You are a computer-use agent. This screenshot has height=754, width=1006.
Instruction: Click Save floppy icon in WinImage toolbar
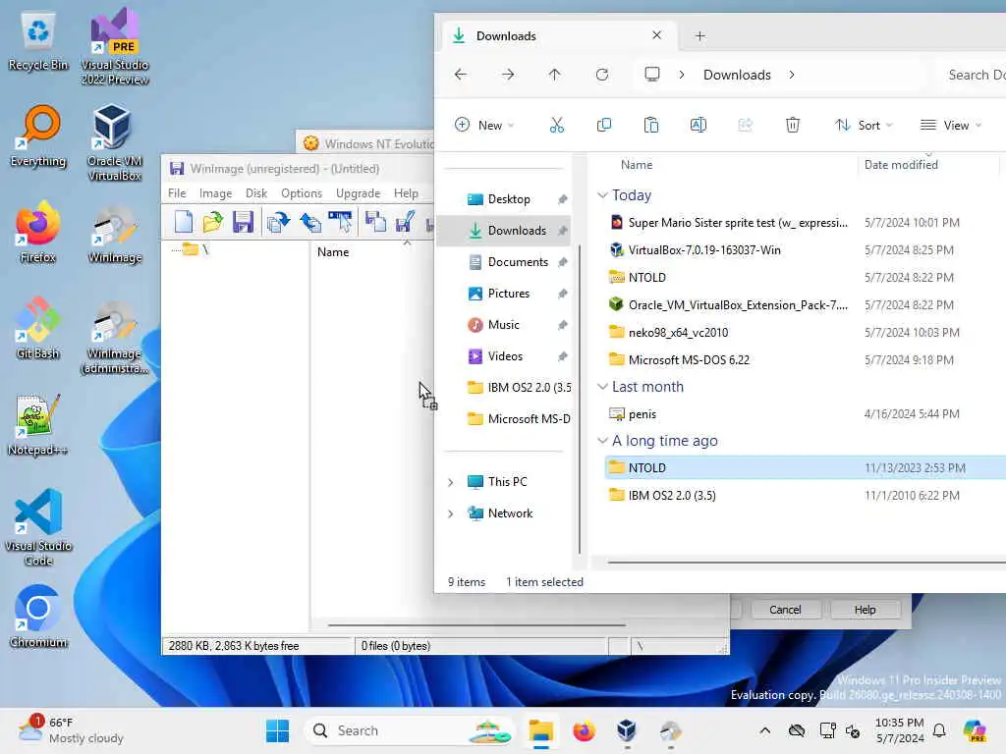(244, 222)
